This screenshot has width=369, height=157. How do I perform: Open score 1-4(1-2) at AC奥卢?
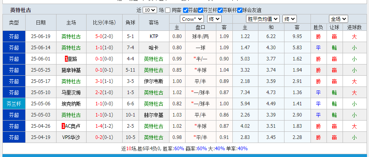pyautogui.click(x=104, y=126)
